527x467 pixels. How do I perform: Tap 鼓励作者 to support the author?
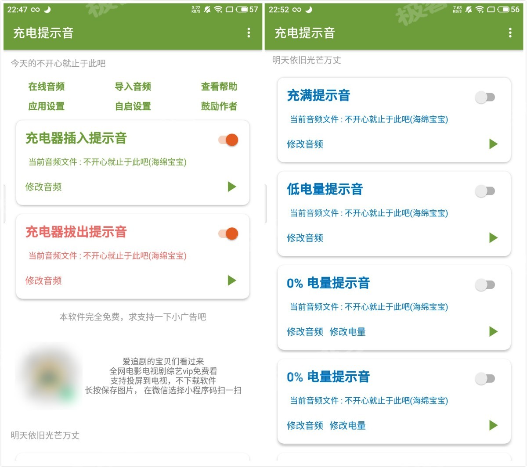click(x=219, y=106)
